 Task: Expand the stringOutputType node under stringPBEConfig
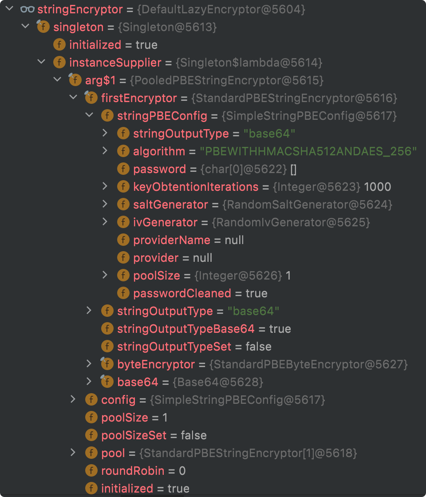coord(105,133)
